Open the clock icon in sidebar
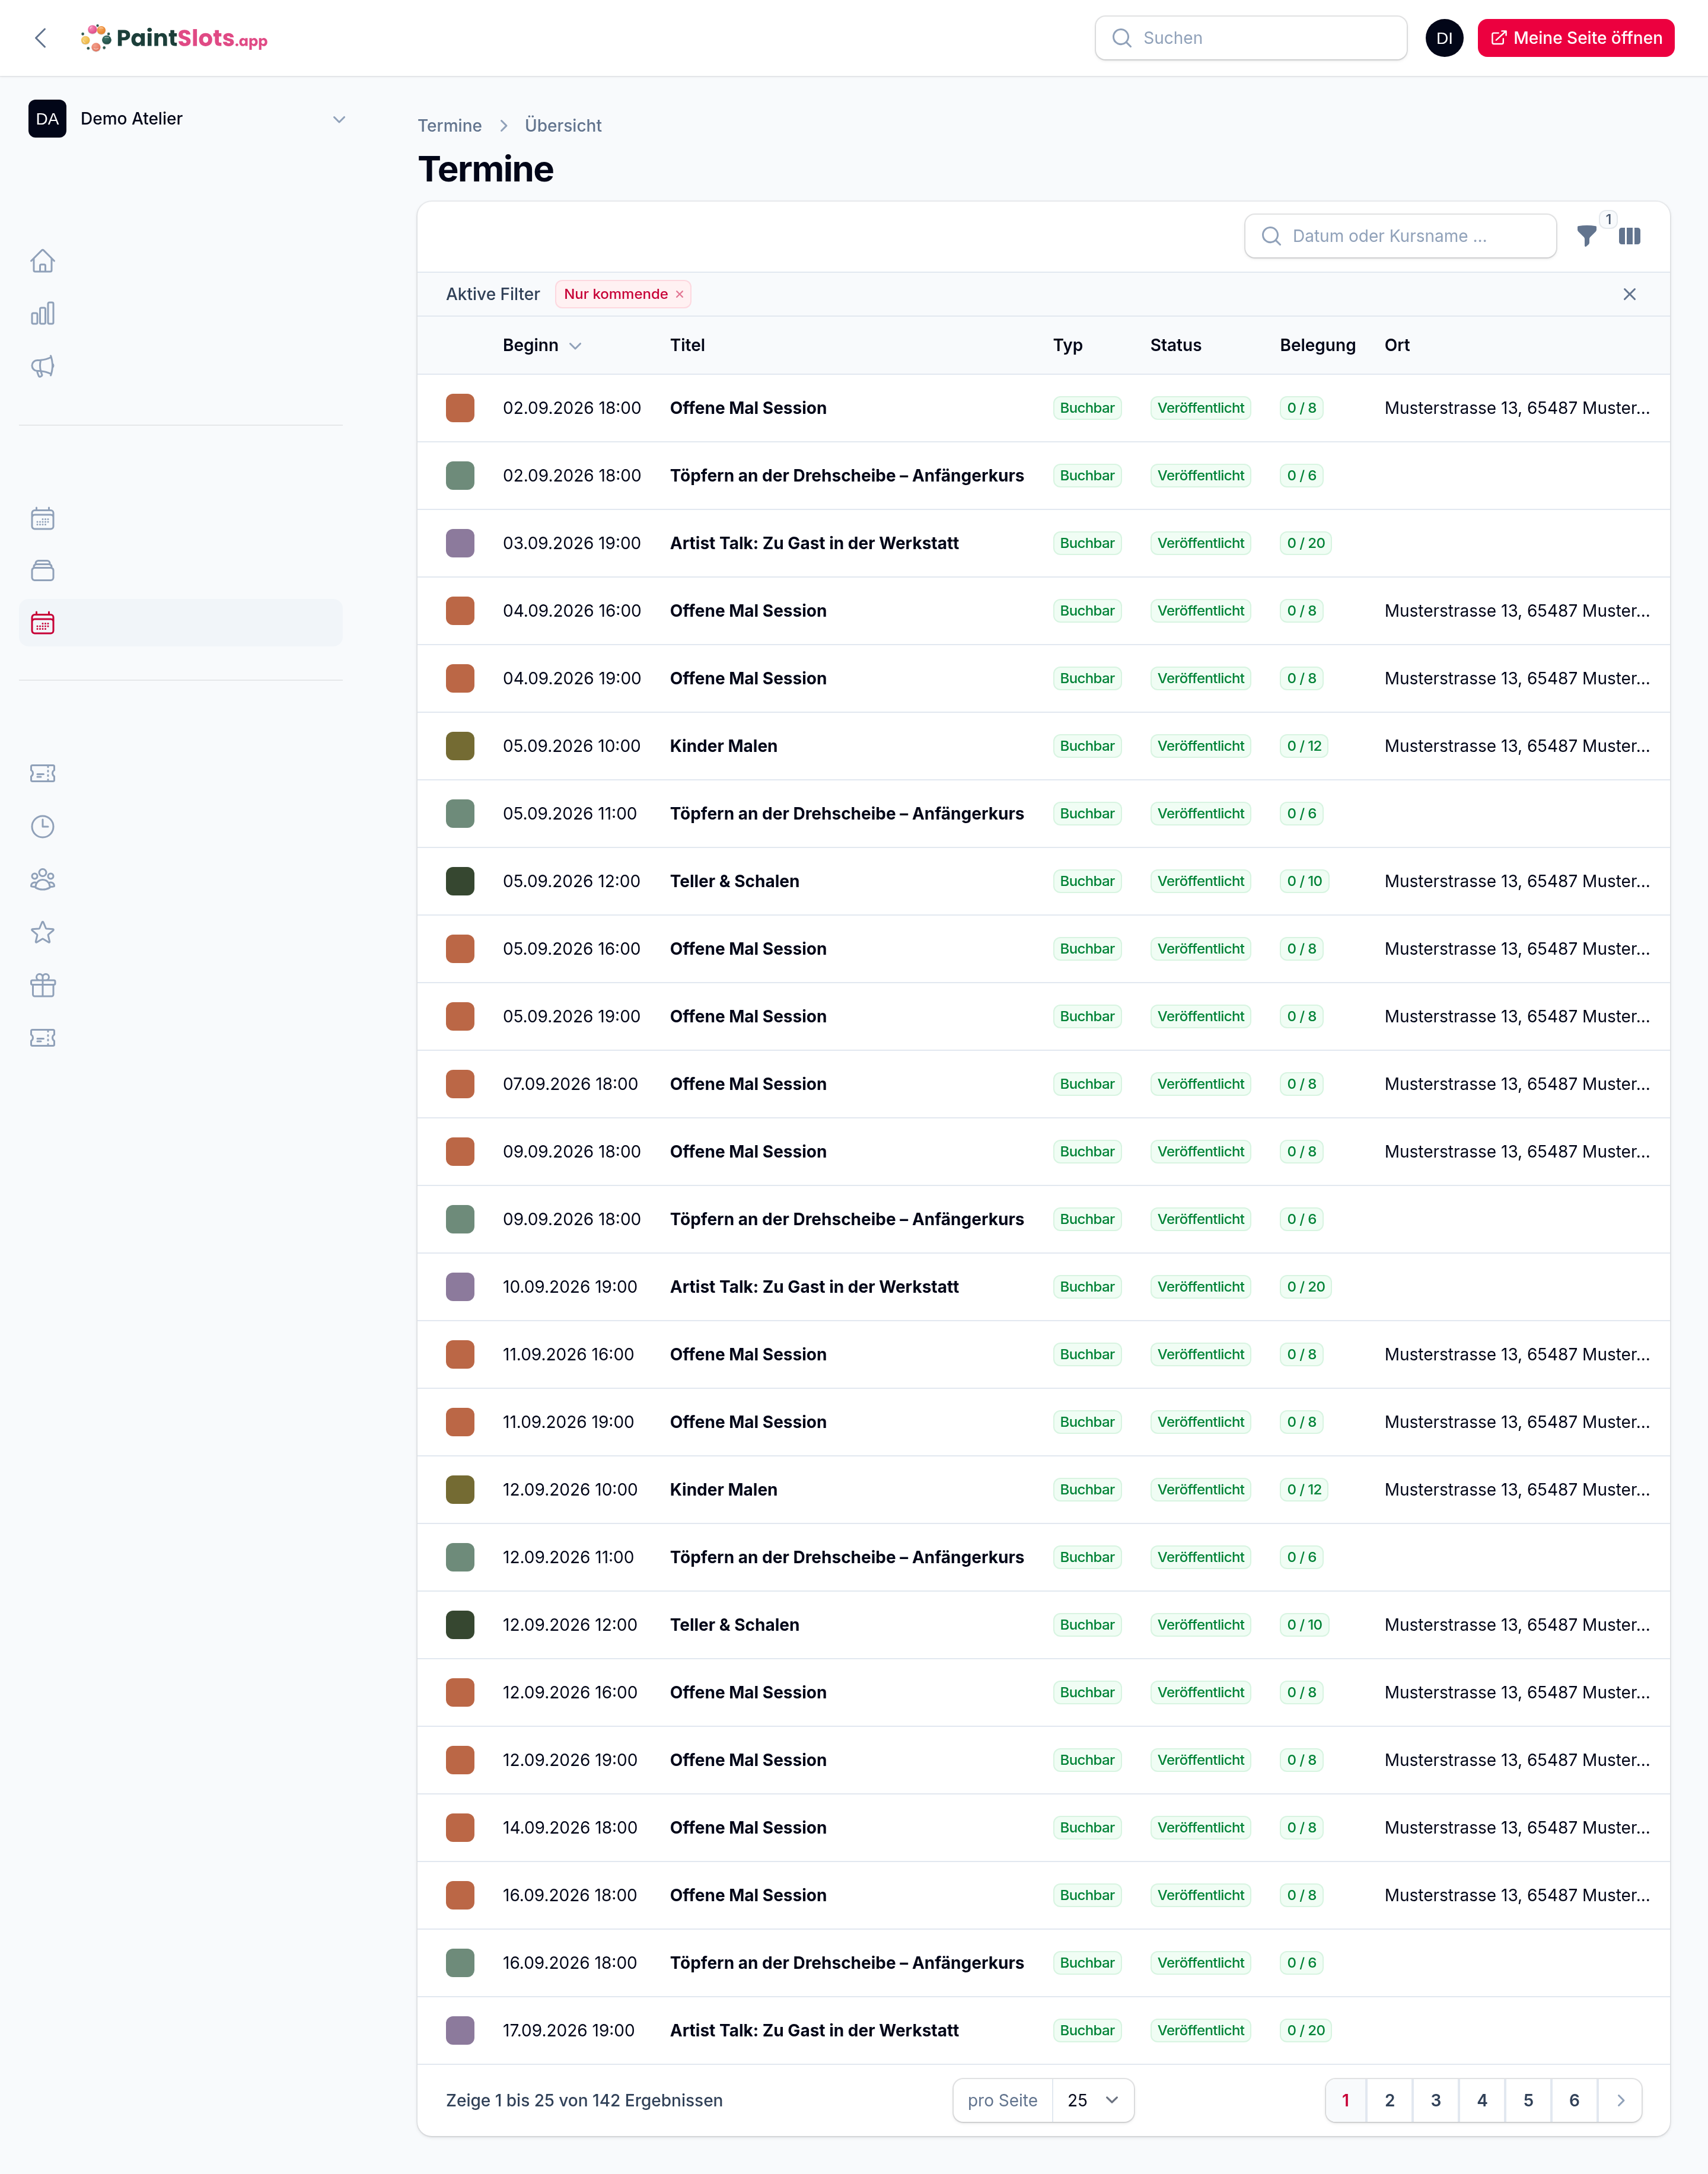1708x2174 pixels. point(42,827)
